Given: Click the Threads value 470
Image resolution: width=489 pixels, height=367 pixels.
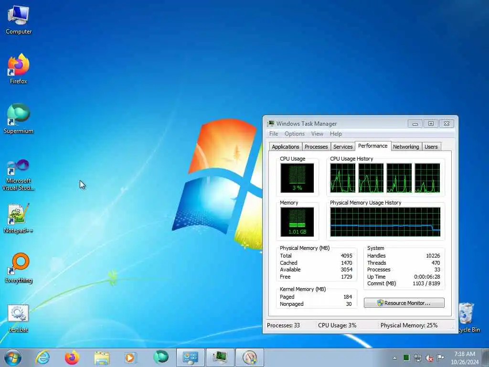Looking at the screenshot, I should pyautogui.click(x=436, y=263).
